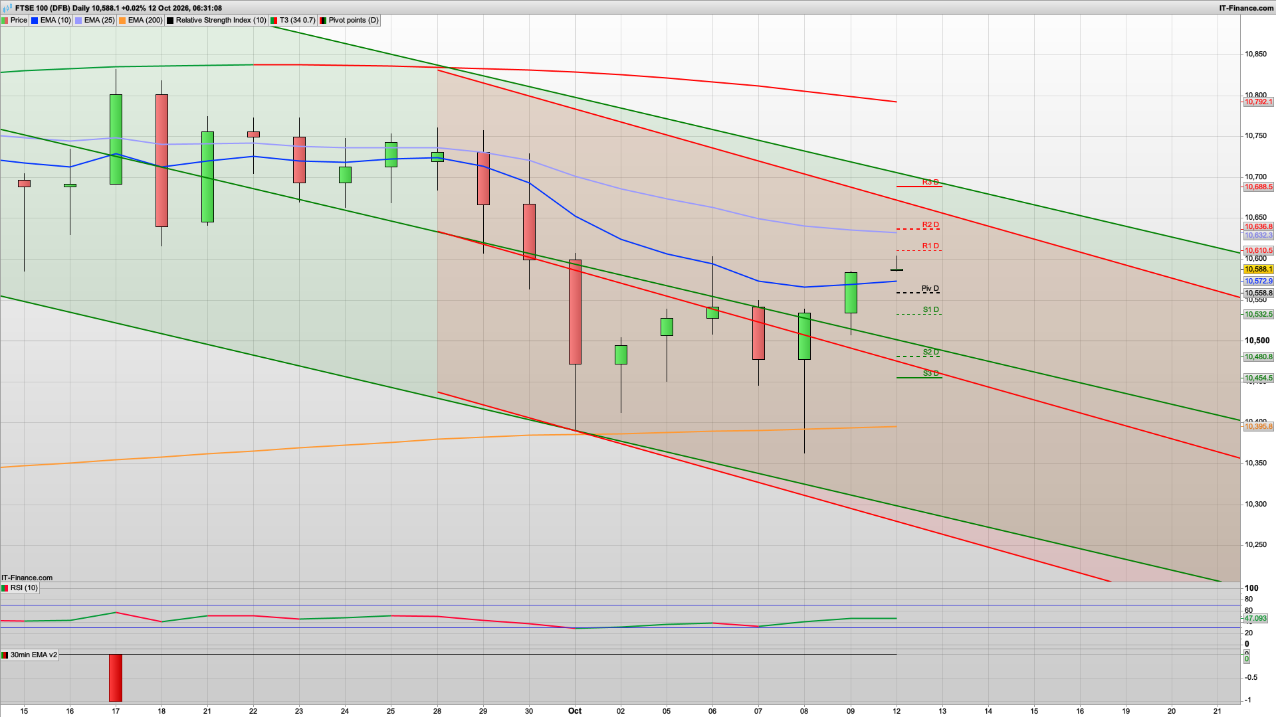Open the EMA (10) indicator legend

51,20
